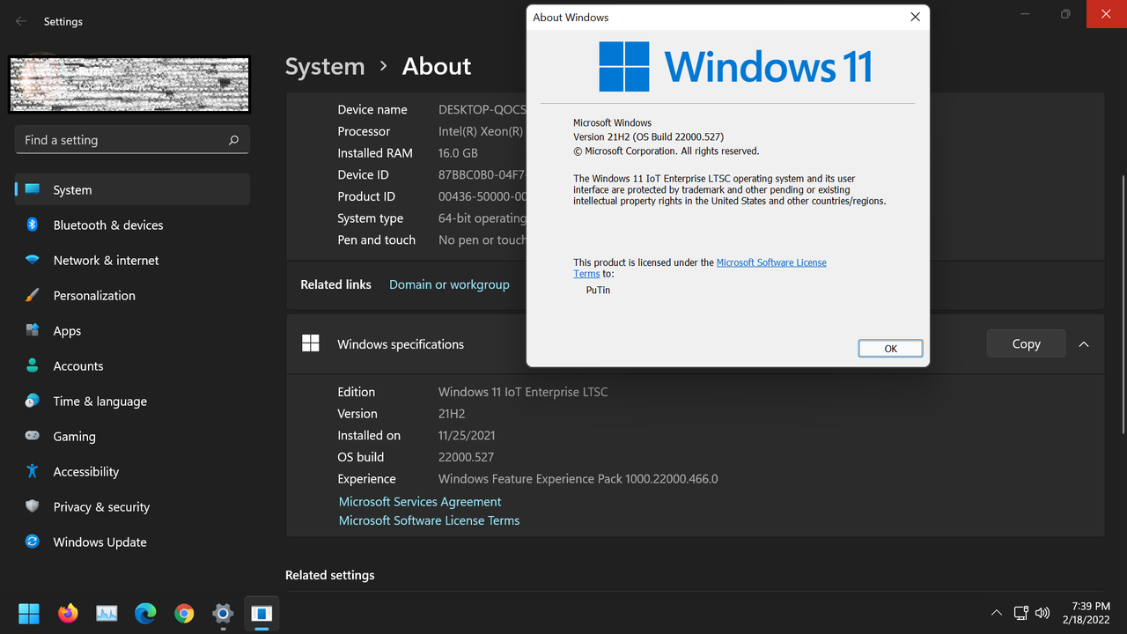
Task: Open Accounts settings page
Action: pyautogui.click(x=132, y=365)
